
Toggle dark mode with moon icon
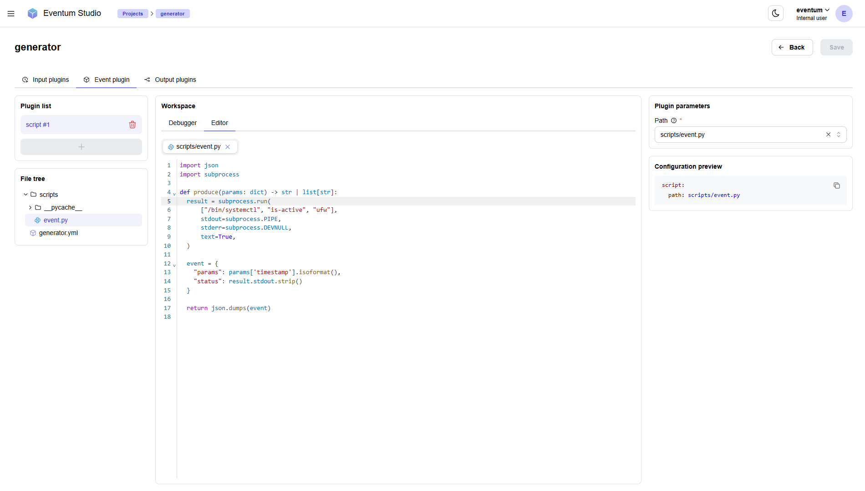pyautogui.click(x=775, y=14)
